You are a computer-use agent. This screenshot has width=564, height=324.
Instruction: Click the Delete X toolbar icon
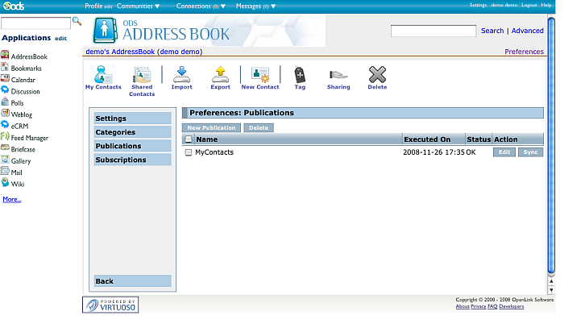click(x=377, y=76)
